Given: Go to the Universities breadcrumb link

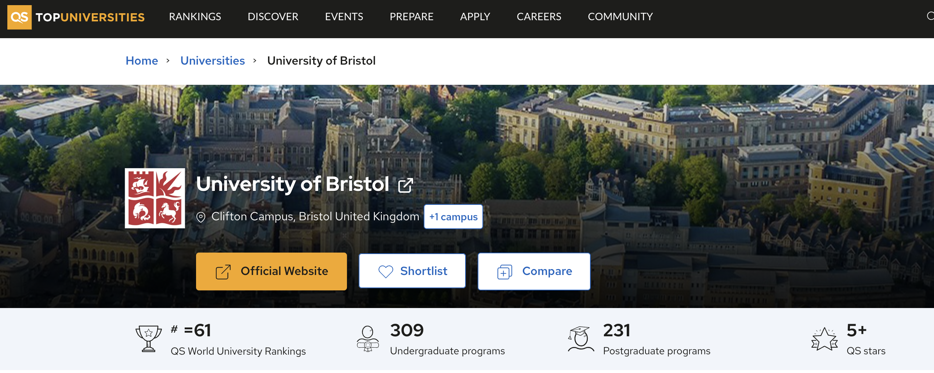Looking at the screenshot, I should click(213, 61).
